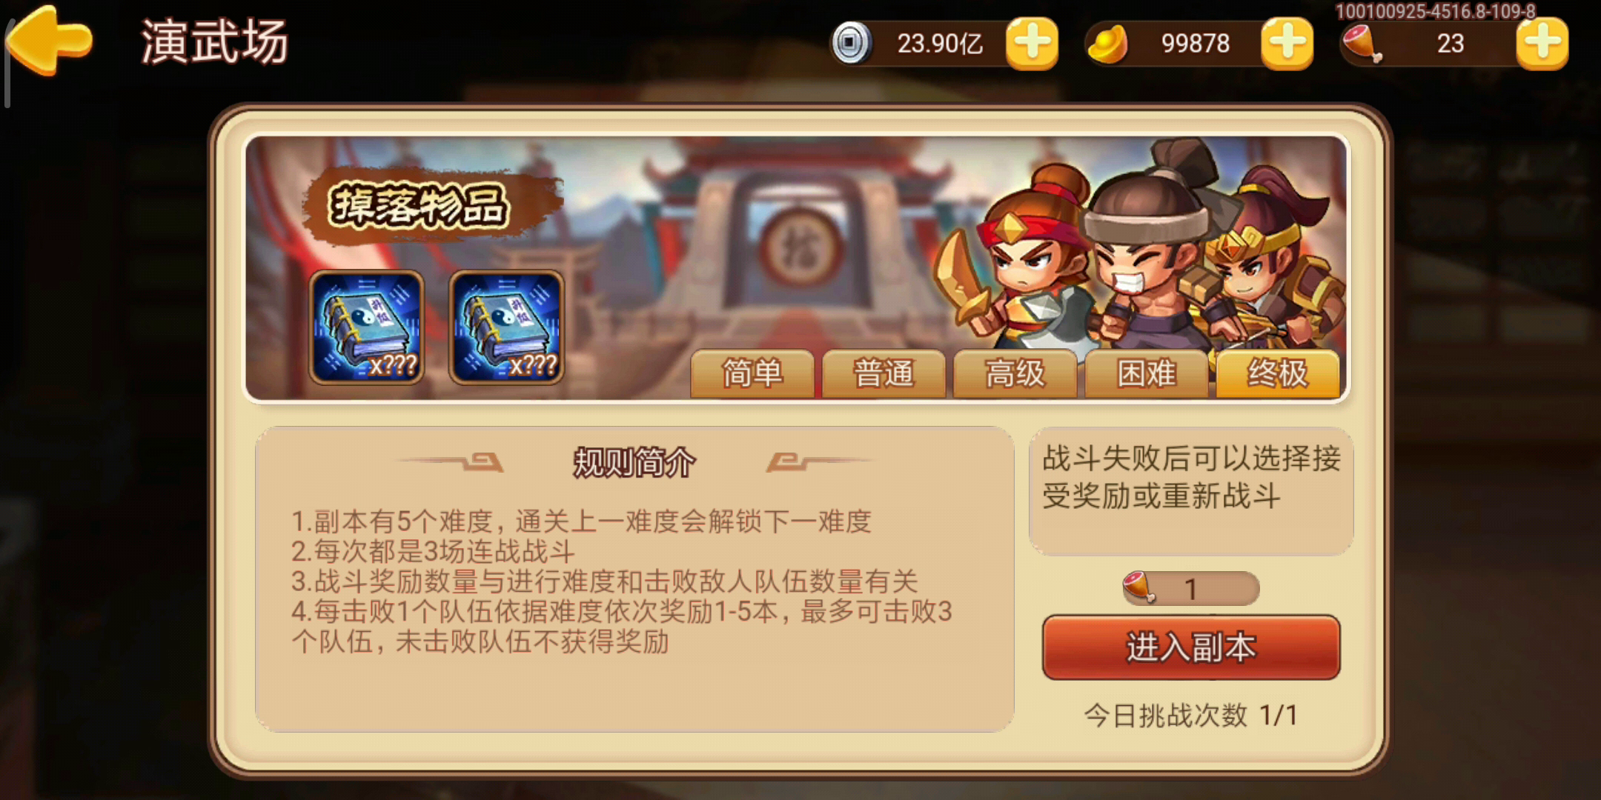Tap the yellow back arrow

[x=49, y=41]
